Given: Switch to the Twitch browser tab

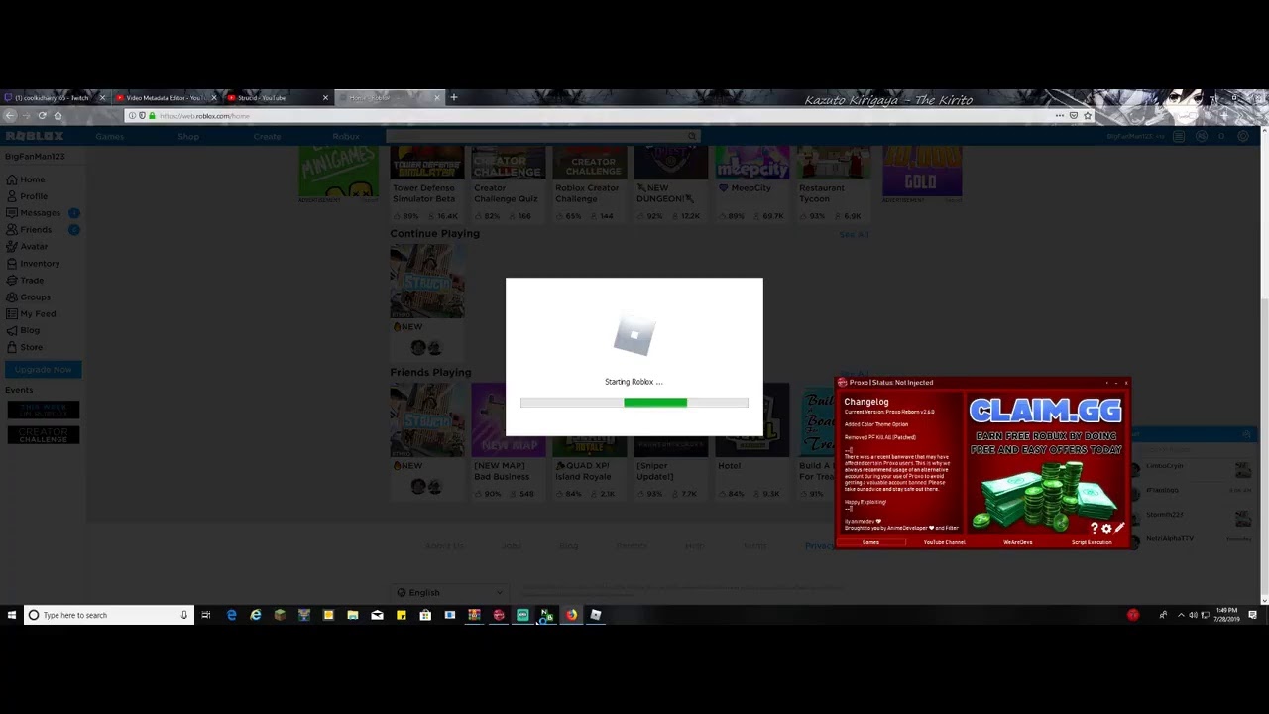Looking at the screenshot, I should pos(56,97).
